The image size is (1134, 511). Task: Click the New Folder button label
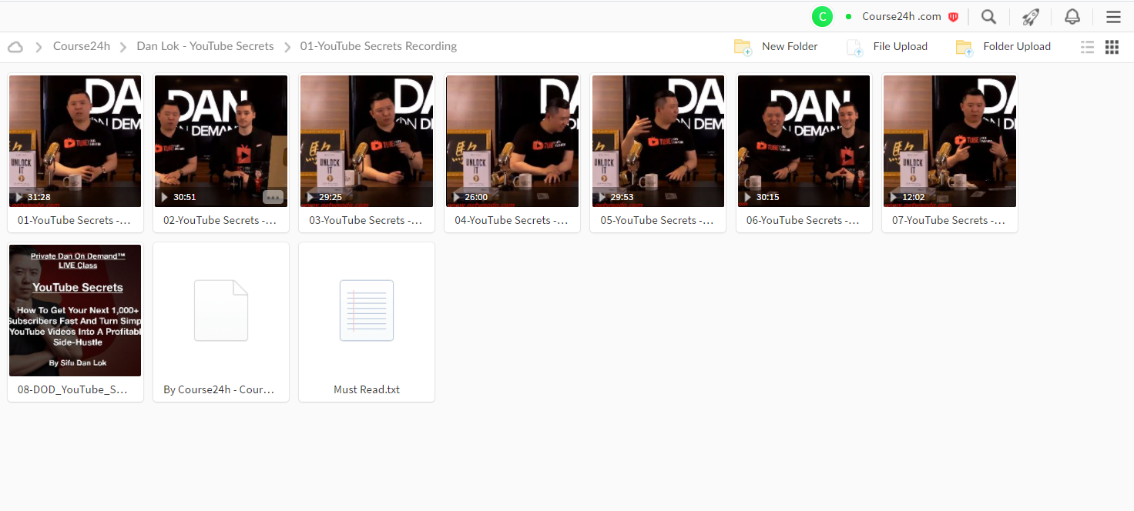790,46
